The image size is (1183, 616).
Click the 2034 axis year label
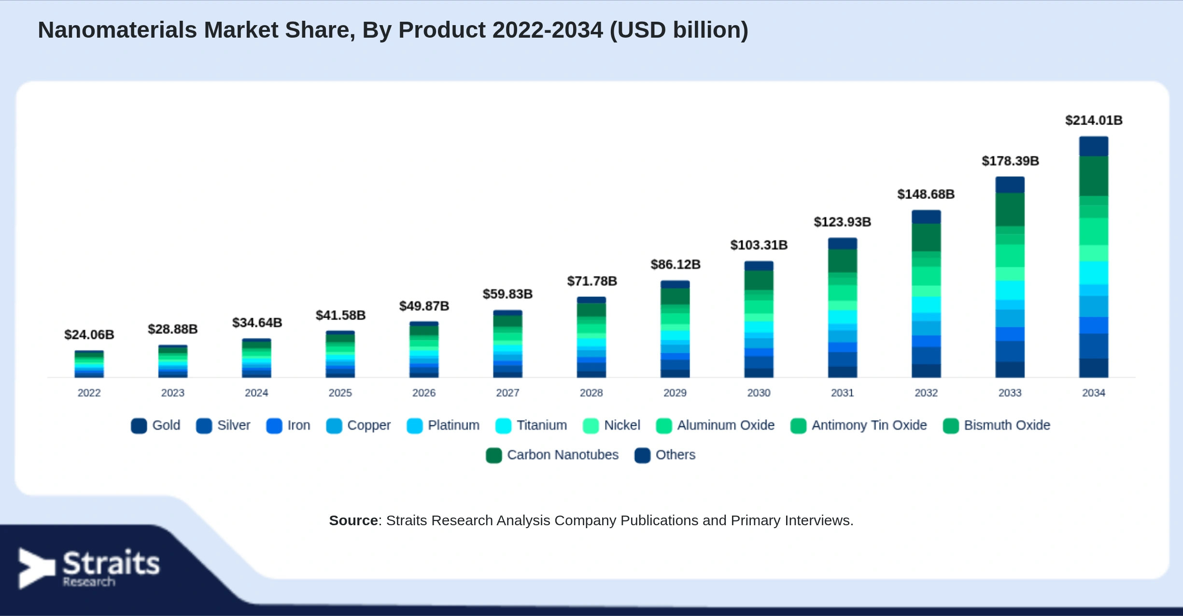[x=1094, y=393]
